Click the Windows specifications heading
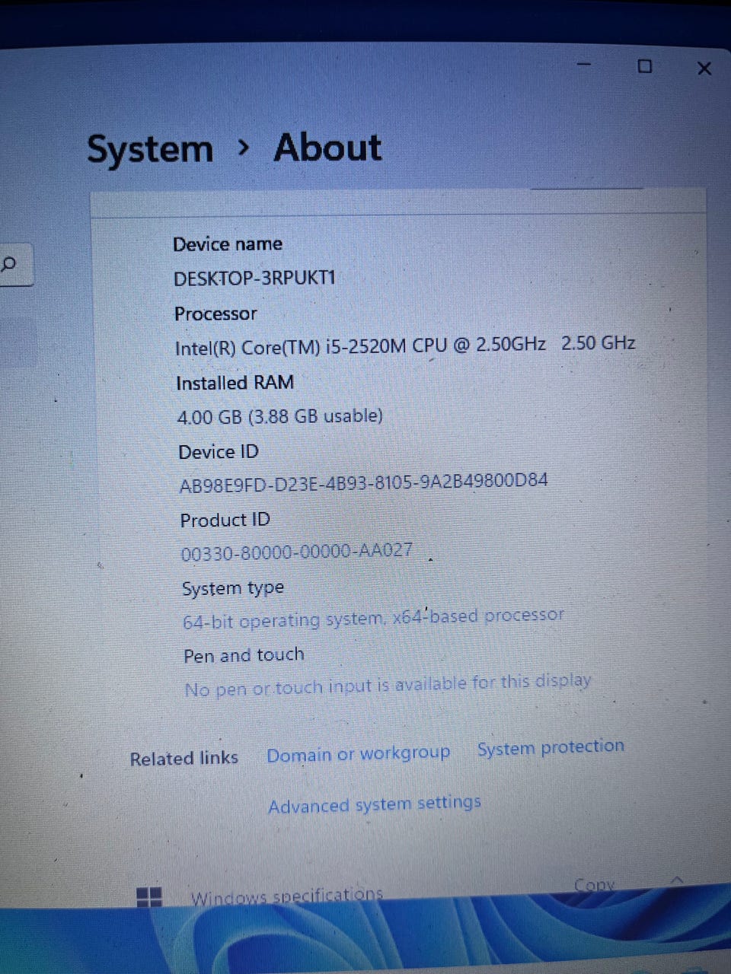This screenshot has height=974, width=731. click(x=286, y=896)
